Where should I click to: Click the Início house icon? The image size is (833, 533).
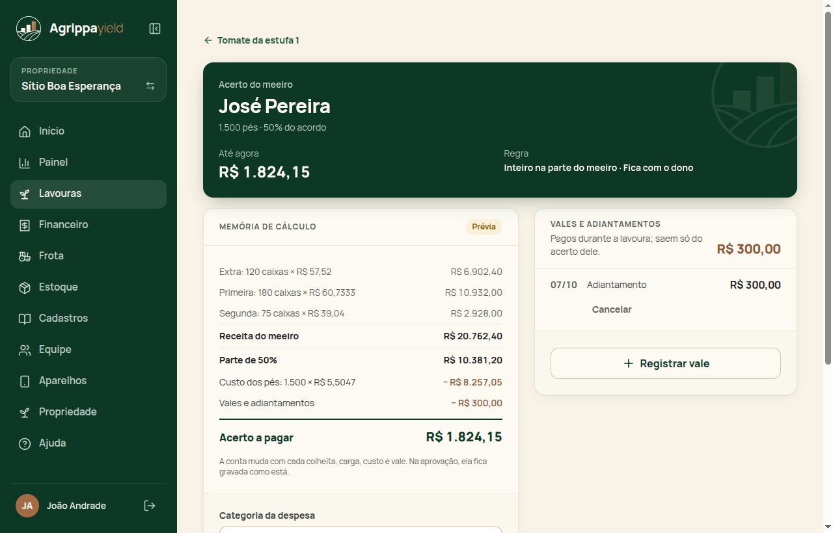25,131
